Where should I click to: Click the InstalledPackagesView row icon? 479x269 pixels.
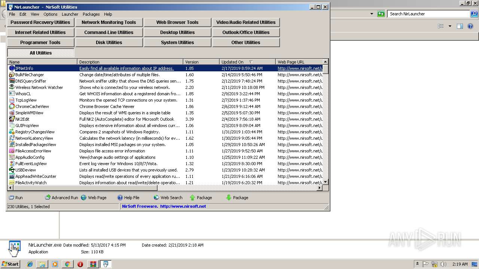click(12, 145)
